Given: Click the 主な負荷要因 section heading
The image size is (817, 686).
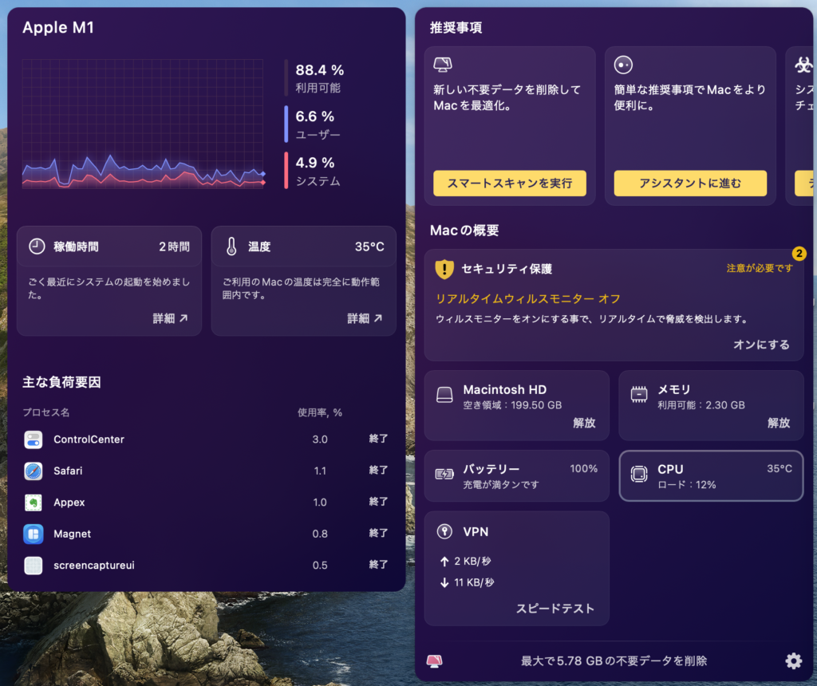Looking at the screenshot, I should point(61,382).
